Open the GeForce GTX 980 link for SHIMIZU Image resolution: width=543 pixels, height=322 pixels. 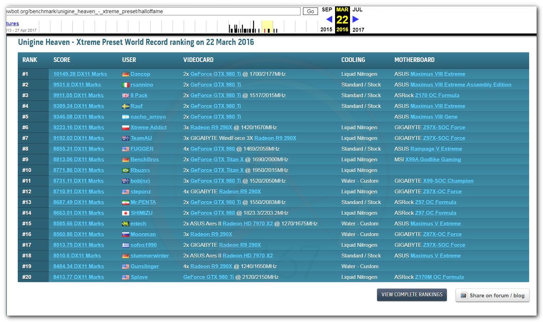(213, 213)
